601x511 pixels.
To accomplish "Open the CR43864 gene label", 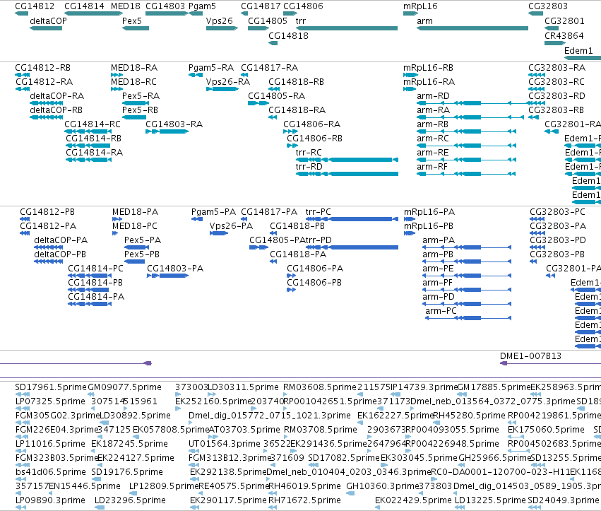I will tap(564, 35).
